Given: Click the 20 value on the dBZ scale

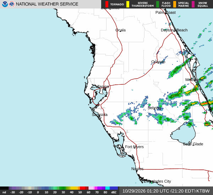Looking at the screenshot, I should click(55, 192).
